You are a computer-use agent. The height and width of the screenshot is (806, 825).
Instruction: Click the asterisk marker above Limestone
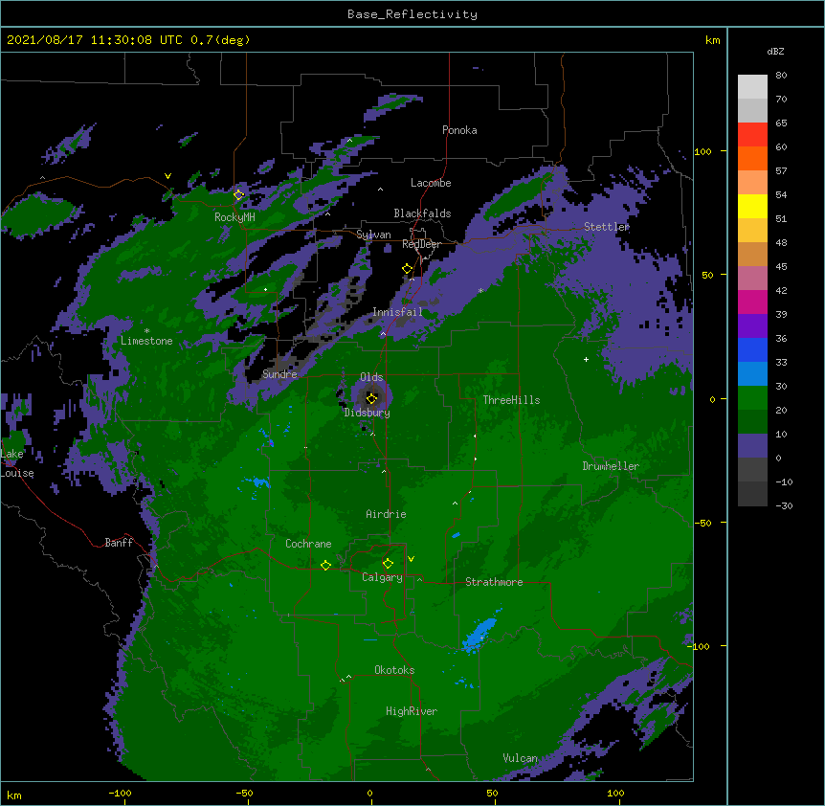146,331
